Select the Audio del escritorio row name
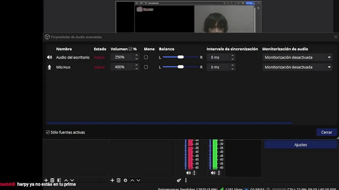Screen dimensions: 339x190 pyautogui.click(x=73, y=57)
